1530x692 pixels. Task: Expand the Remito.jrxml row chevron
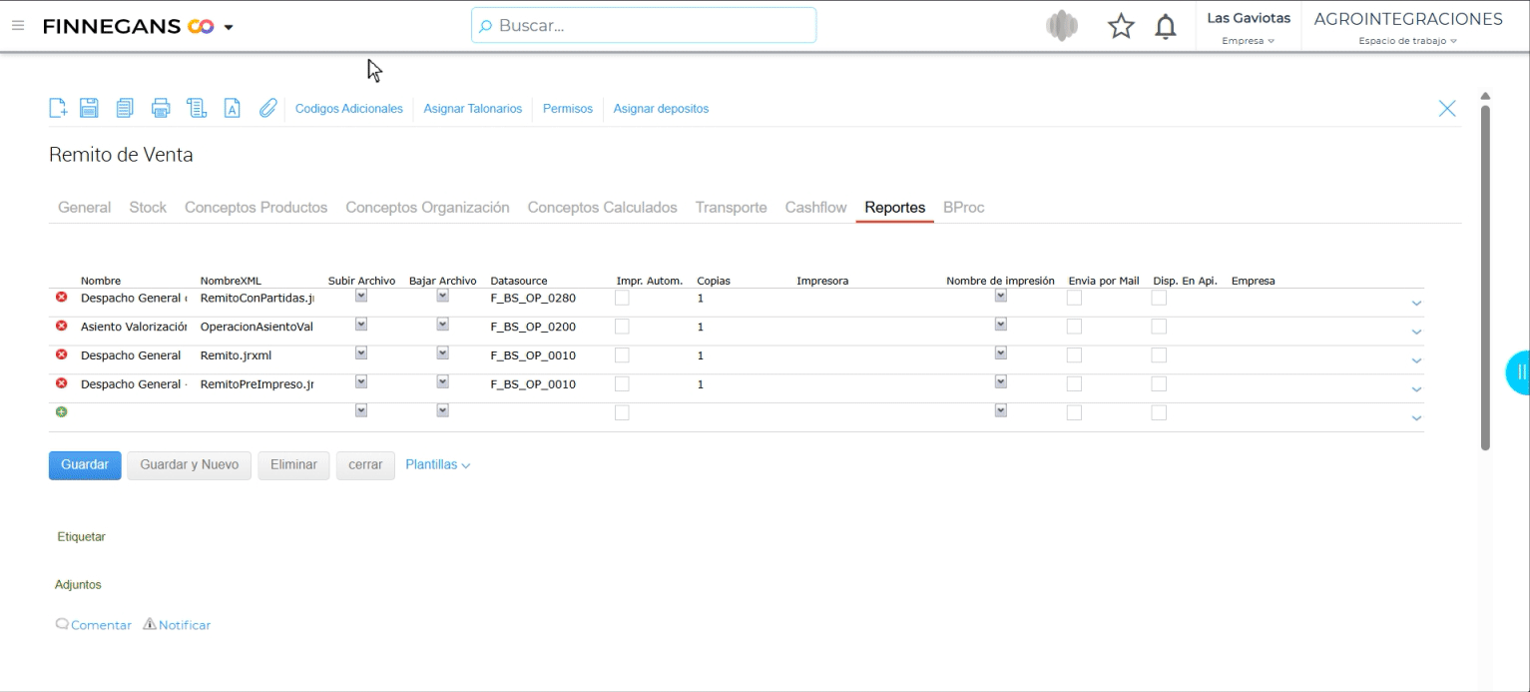1416,360
